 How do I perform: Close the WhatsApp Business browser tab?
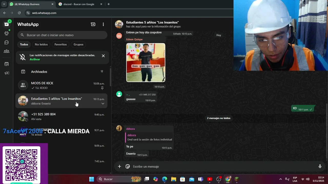53,4
